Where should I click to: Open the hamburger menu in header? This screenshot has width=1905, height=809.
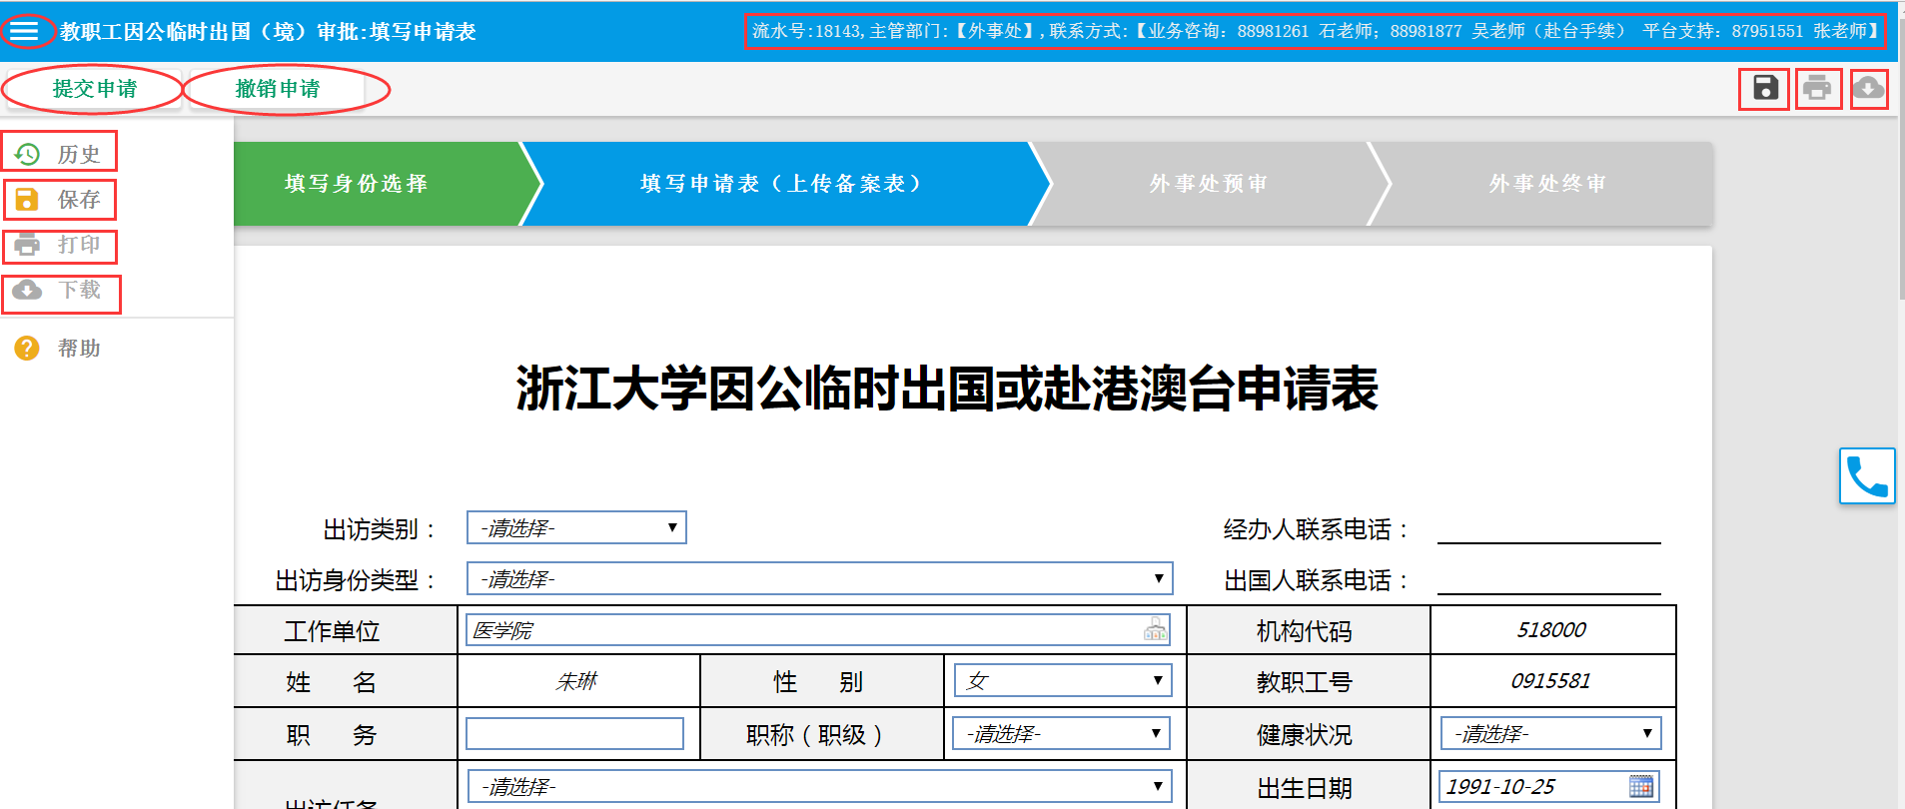tap(25, 31)
